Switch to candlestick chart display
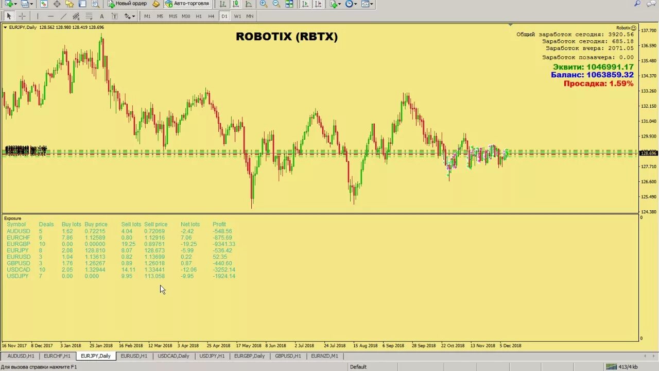Screen dimensions: 659x371 pyautogui.click(x=235, y=4)
